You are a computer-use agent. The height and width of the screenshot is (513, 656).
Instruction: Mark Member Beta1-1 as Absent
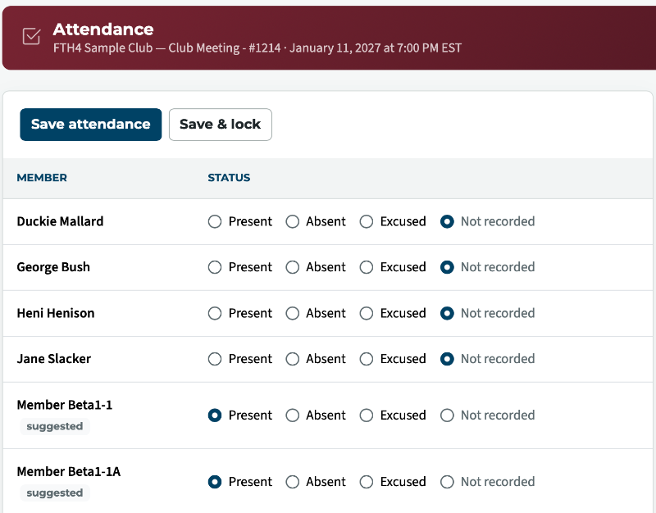[x=293, y=415]
